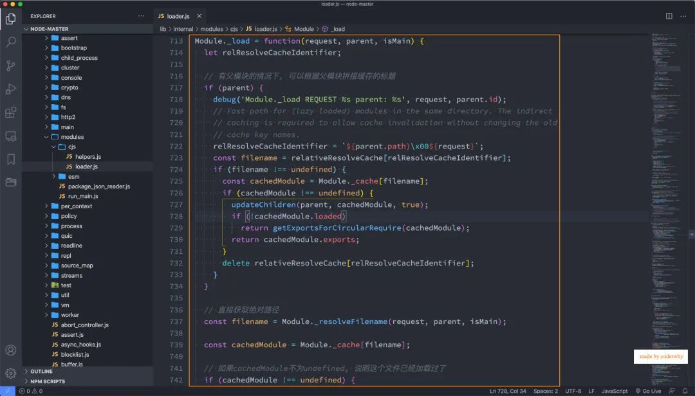Image resolution: width=695 pixels, height=396 pixels.
Task: Click the feedback icon in status bar
Action: tap(672, 391)
